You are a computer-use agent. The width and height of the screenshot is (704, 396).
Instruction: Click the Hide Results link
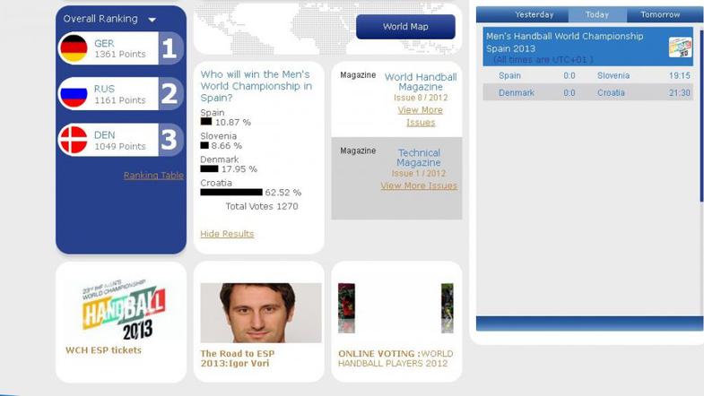pos(227,234)
